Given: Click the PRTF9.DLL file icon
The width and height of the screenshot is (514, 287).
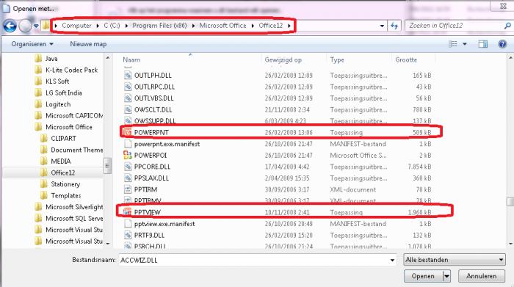Looking at the screenshot, I should click(128, 235).
